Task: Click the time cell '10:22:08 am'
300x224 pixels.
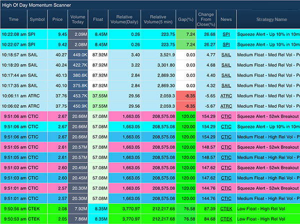Action: (x=14, y=34)
